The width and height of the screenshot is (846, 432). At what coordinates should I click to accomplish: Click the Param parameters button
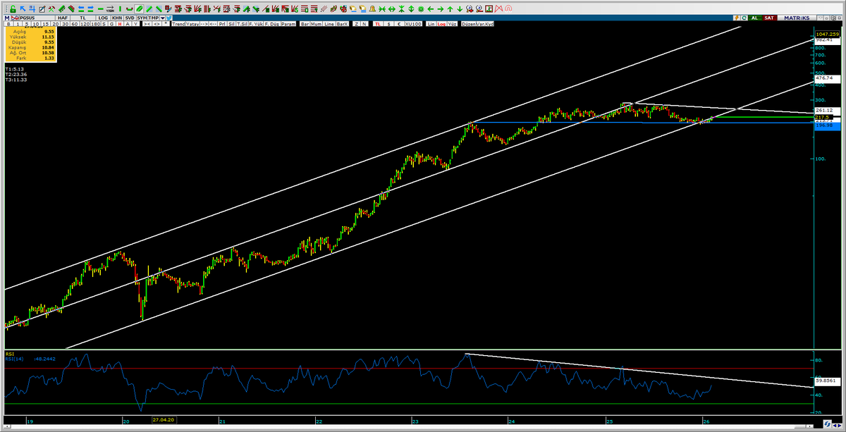[x=288, y=24]
